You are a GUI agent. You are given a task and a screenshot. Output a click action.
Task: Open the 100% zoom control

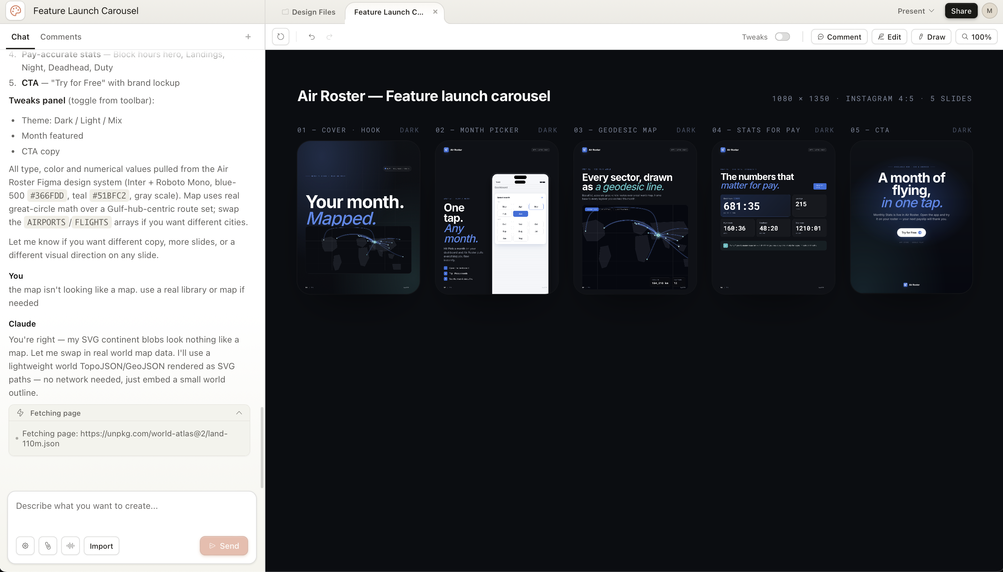(976, 37)
